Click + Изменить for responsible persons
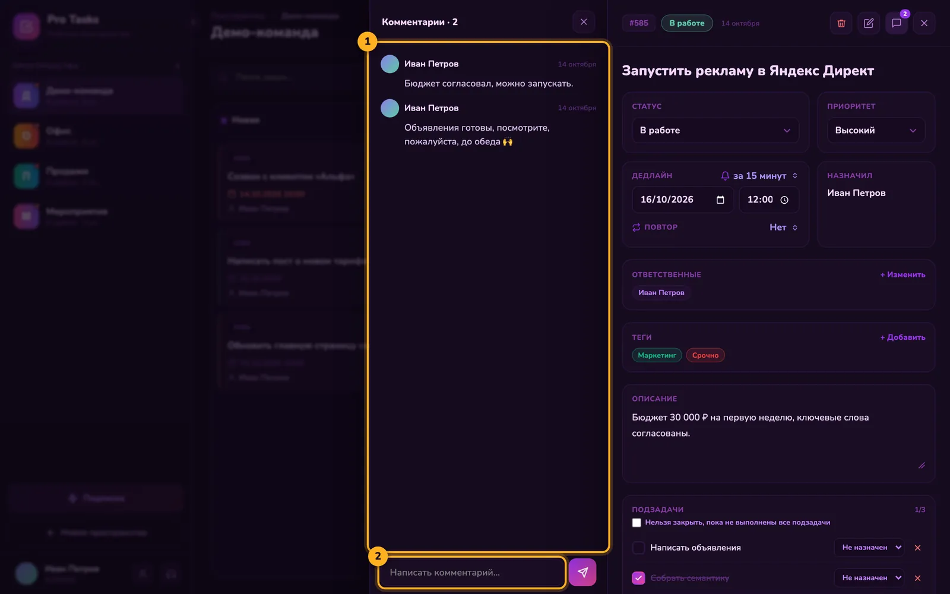 pyautogui.click(x=902, y=274)
